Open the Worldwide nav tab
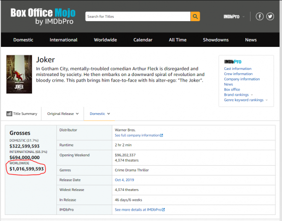Image resolution: width=282 pixels, height=221 pixels. tap(105, 40)
